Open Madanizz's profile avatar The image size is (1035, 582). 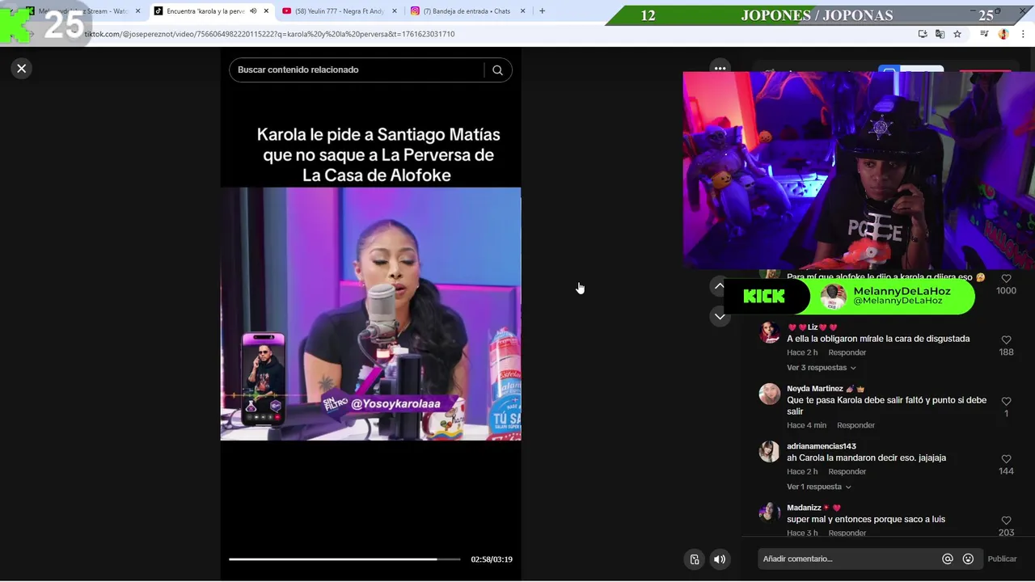769,512
